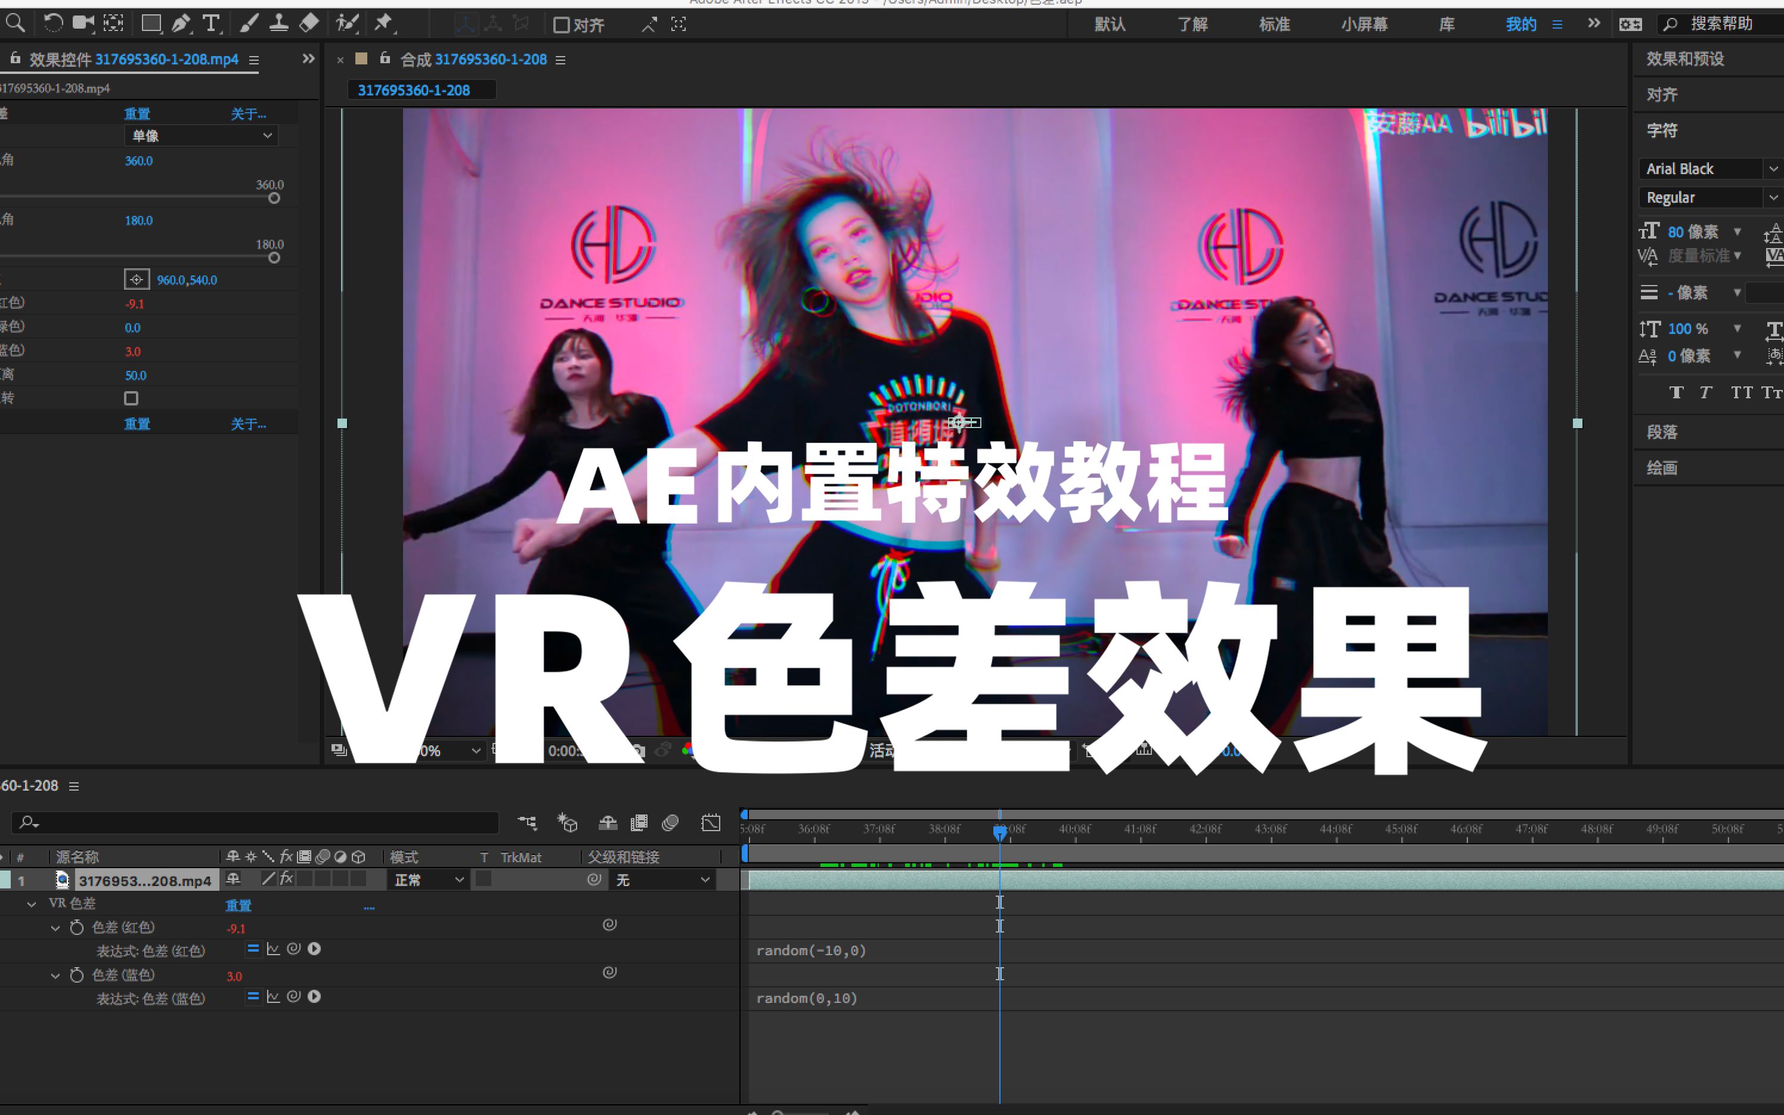
Task: Select the Puppet Pin tool
Action: click(x=383, y=24)
